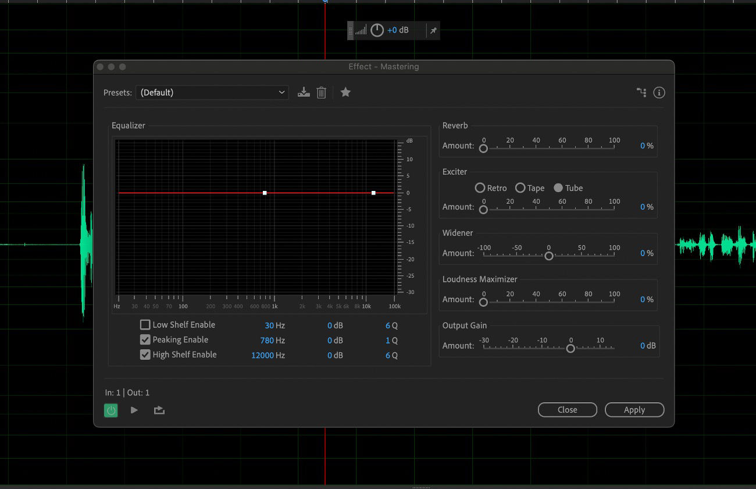The width and height of the screenshot is (756, 489).
Task: Toggle the effect power button off
Action: tap(111, 410)
